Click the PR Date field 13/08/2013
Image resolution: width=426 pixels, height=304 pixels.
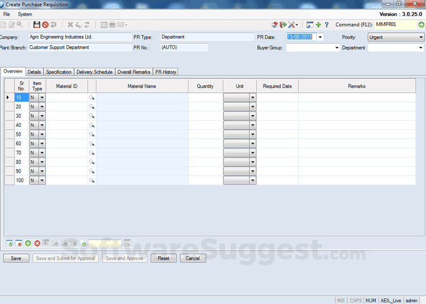(x=301, y=37)
